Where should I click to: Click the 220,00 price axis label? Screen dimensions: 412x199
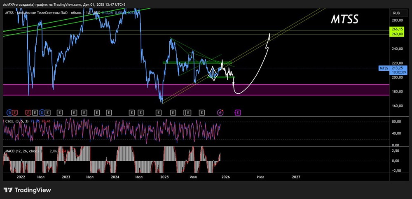point(397,63)
